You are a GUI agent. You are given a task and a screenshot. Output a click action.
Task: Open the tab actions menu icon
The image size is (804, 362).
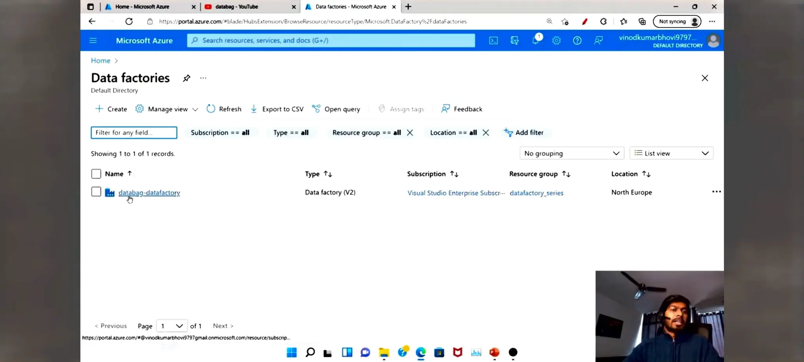pyautogui.click(x=90, y=7)
